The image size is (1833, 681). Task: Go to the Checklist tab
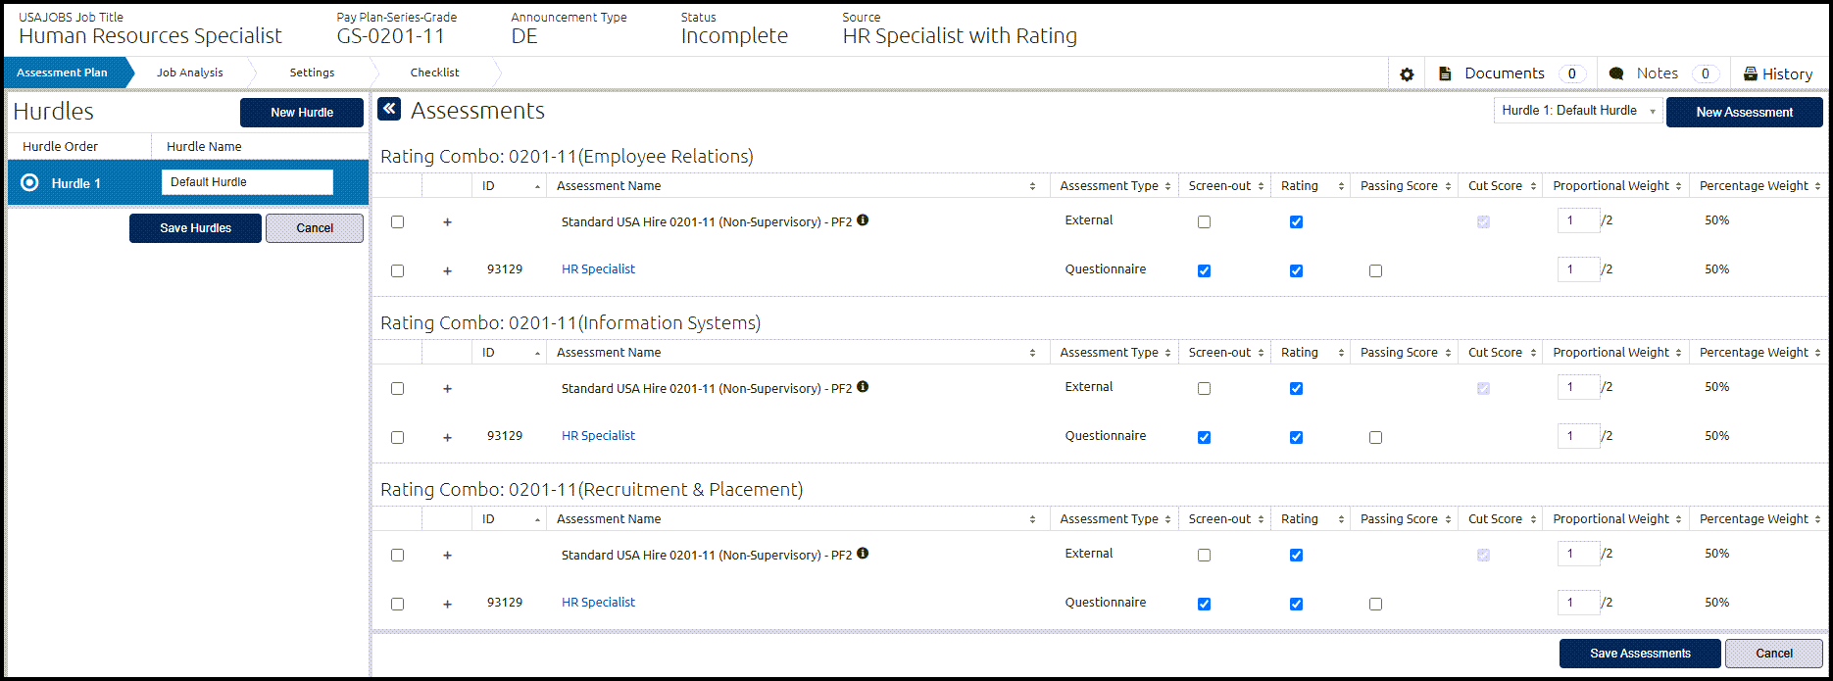click(x=434, y=73)
